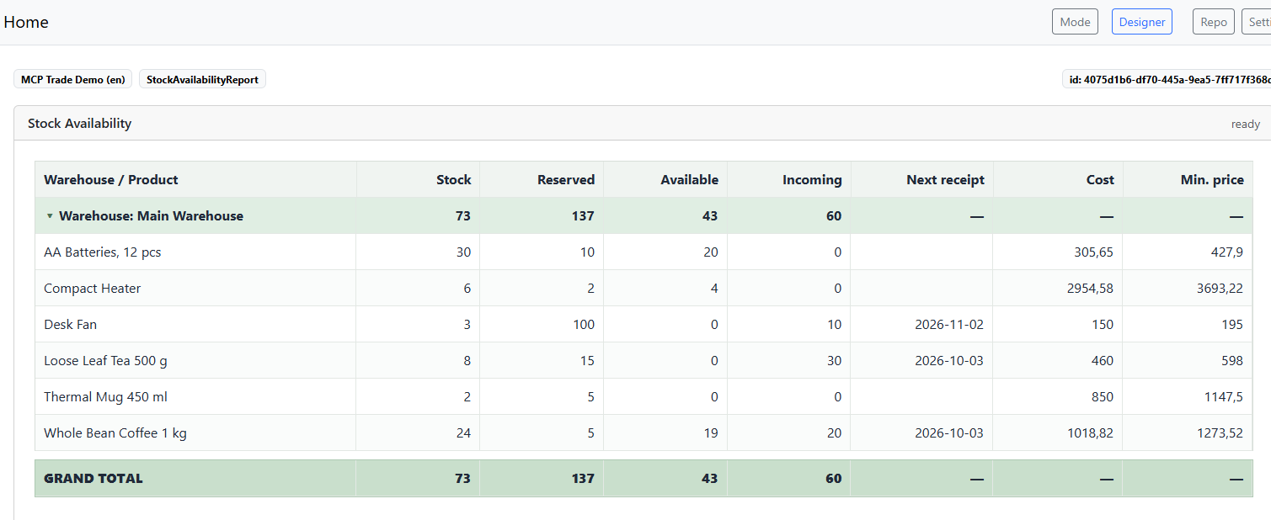Click the Mode button

tap(1075, 22)
